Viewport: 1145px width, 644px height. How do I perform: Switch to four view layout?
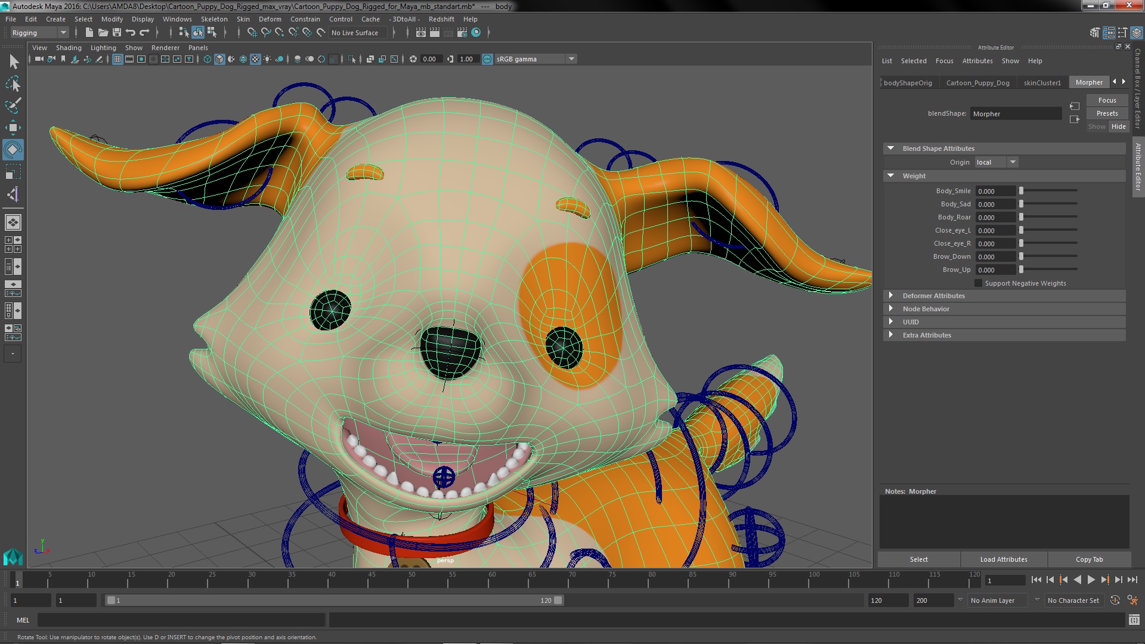coord(13,244)
